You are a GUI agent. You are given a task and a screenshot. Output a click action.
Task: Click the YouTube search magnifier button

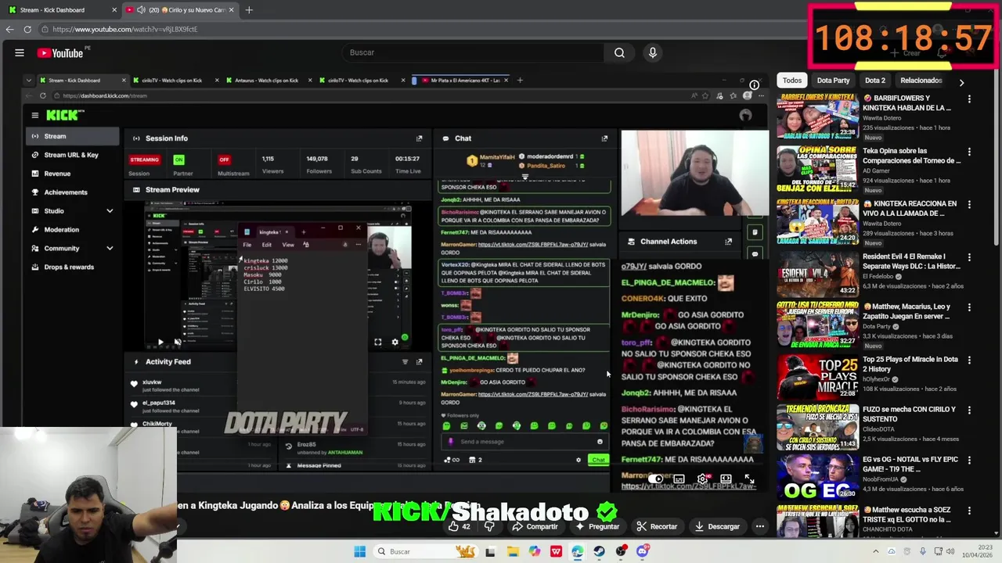[x=619, y=52]
